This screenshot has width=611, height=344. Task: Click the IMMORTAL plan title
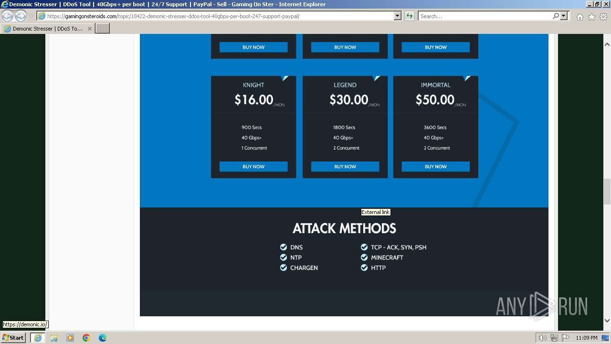(x=436, y=85)
